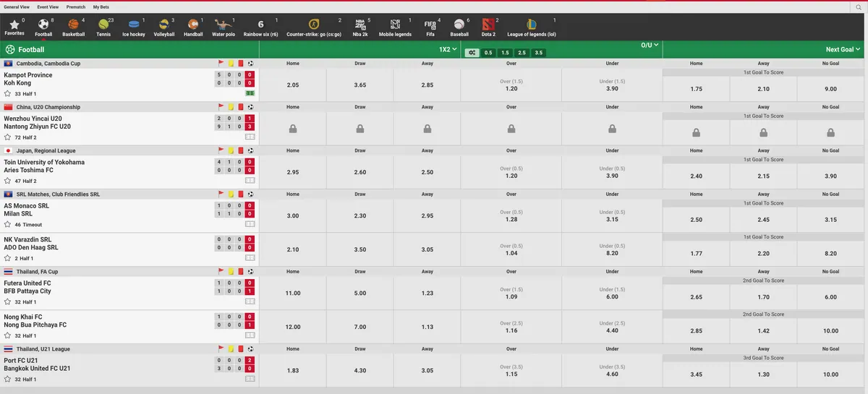Image resolution: width=868 pixels, height=394 pixels.
Task: Open the 1X2 market dropdown
Action: [x=448, y=49]
